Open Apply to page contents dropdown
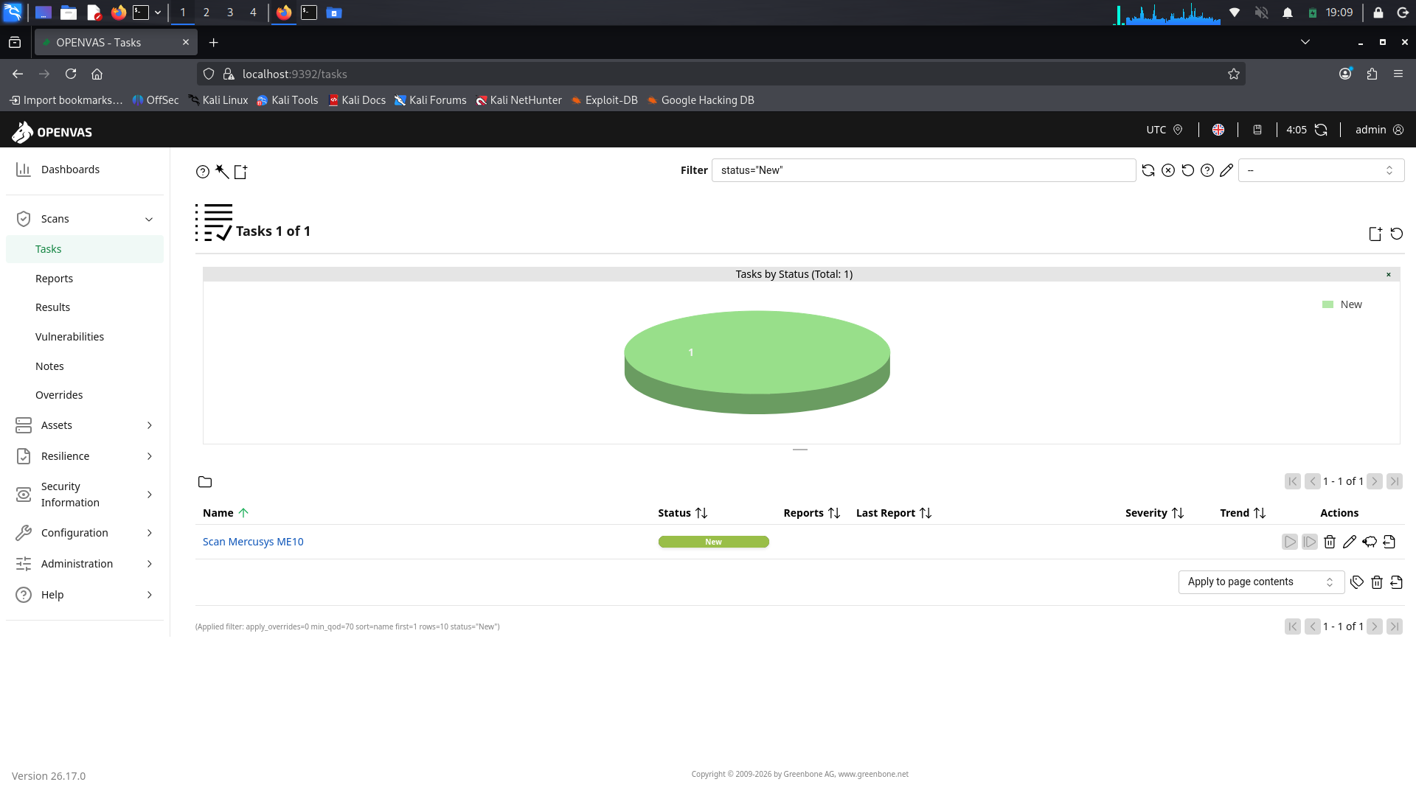This screenshot has width=1416, height=796. click(x=1261, y=582)
